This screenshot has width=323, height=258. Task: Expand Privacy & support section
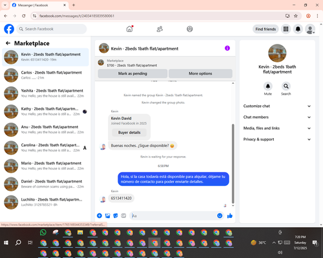(x=277, y=139)
